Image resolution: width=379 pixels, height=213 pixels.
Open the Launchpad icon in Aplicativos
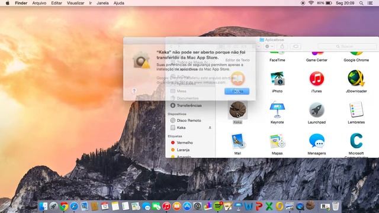point(317,110)
